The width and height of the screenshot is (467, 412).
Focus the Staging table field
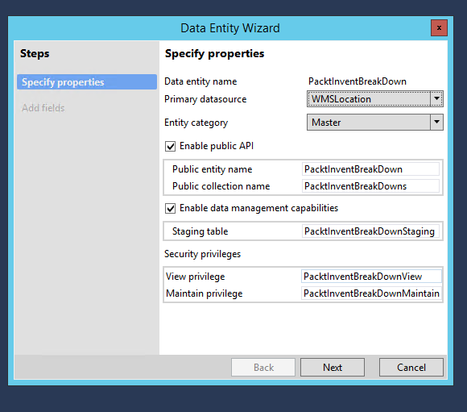370,231
